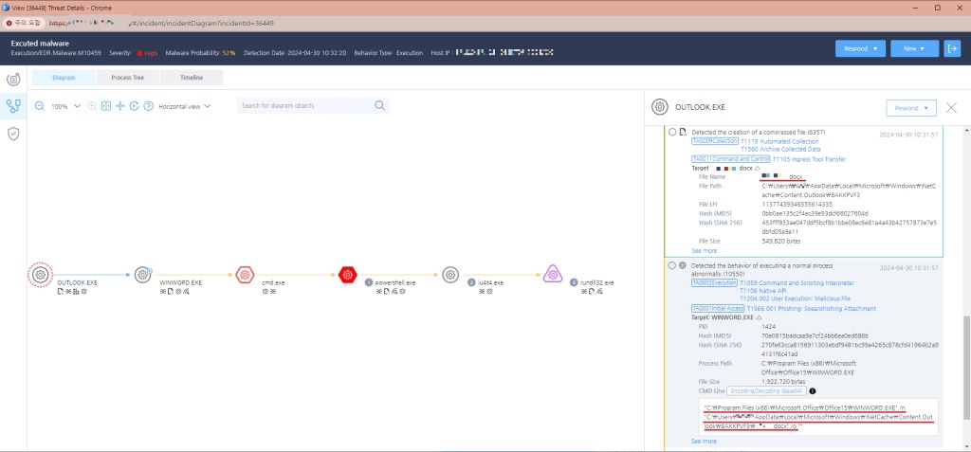The width and height of the screenshot is (971, 452).
Task: Open the diagram help icon
Action: click(x=149, y=106)
